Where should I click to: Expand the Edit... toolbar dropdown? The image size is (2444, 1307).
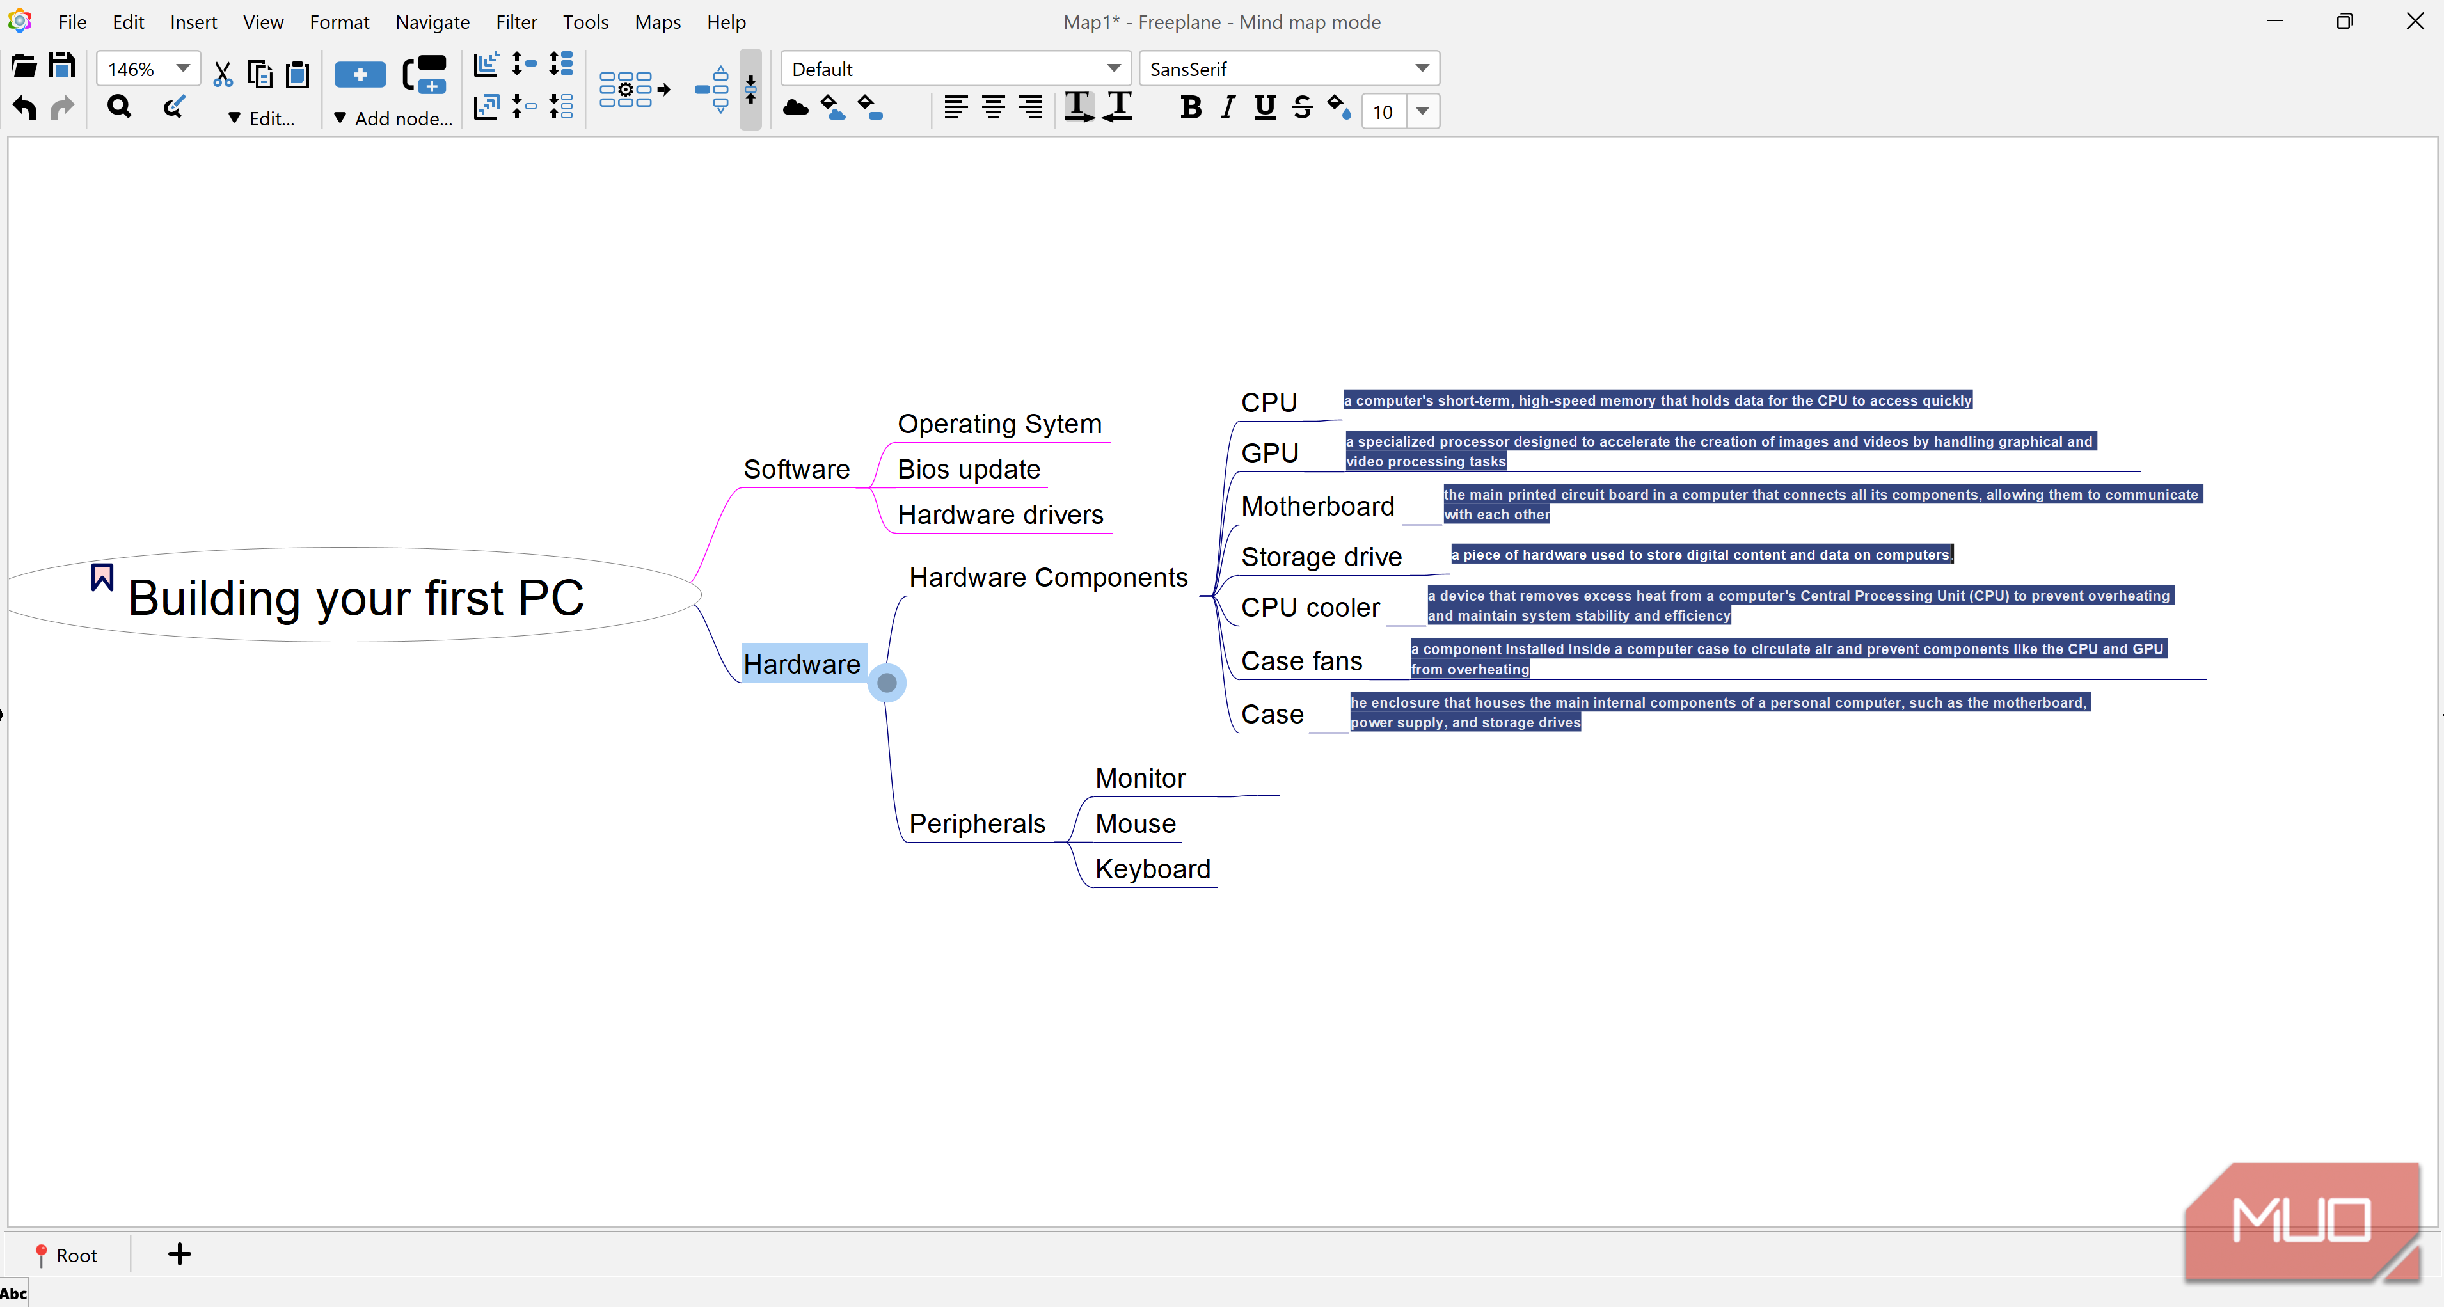click(261, 118)
